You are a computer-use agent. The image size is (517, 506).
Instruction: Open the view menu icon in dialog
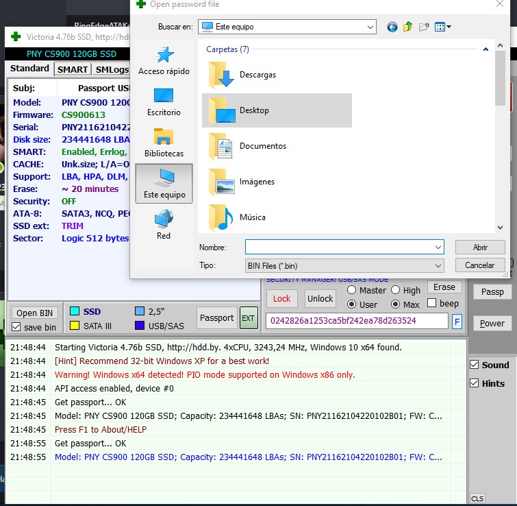tap(443, 27)
